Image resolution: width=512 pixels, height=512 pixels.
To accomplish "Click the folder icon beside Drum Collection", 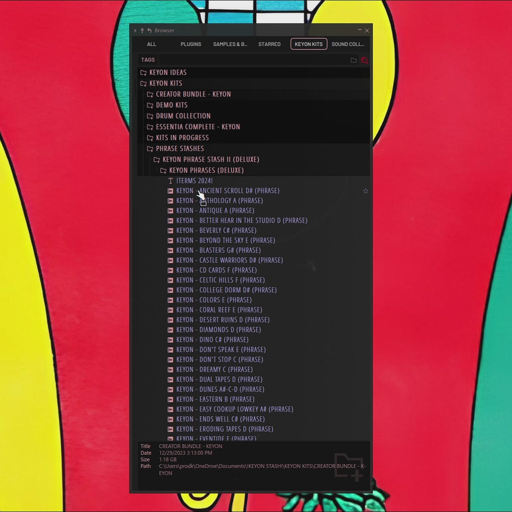I will pos(150,116).
